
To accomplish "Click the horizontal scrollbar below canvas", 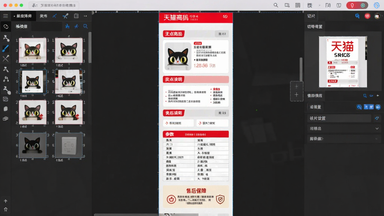I will (146, 215).
